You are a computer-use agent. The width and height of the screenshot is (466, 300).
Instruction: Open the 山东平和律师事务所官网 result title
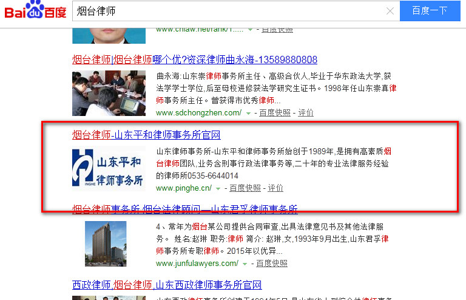coord(146,134)
